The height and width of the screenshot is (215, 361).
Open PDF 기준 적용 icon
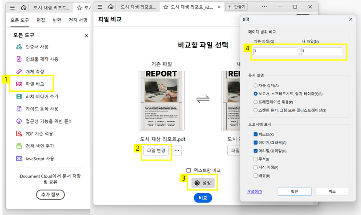[19, 133]
